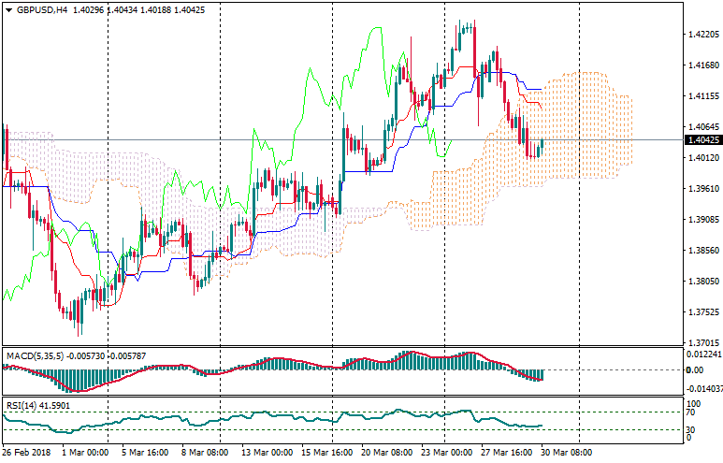Click the 1.39610 price axis label
Screen dimensions: 723x463
[701, 189]
